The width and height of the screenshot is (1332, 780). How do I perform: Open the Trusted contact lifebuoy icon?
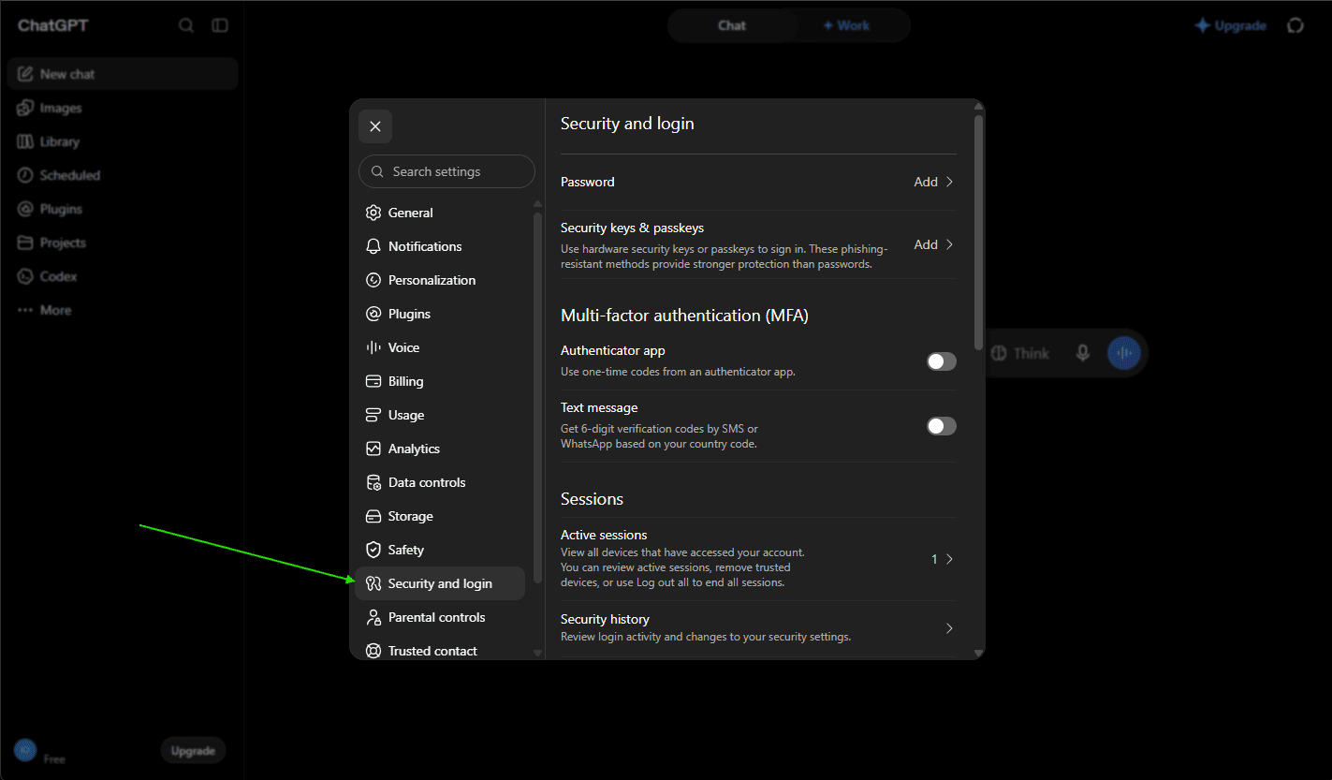[x=373, y=651]
